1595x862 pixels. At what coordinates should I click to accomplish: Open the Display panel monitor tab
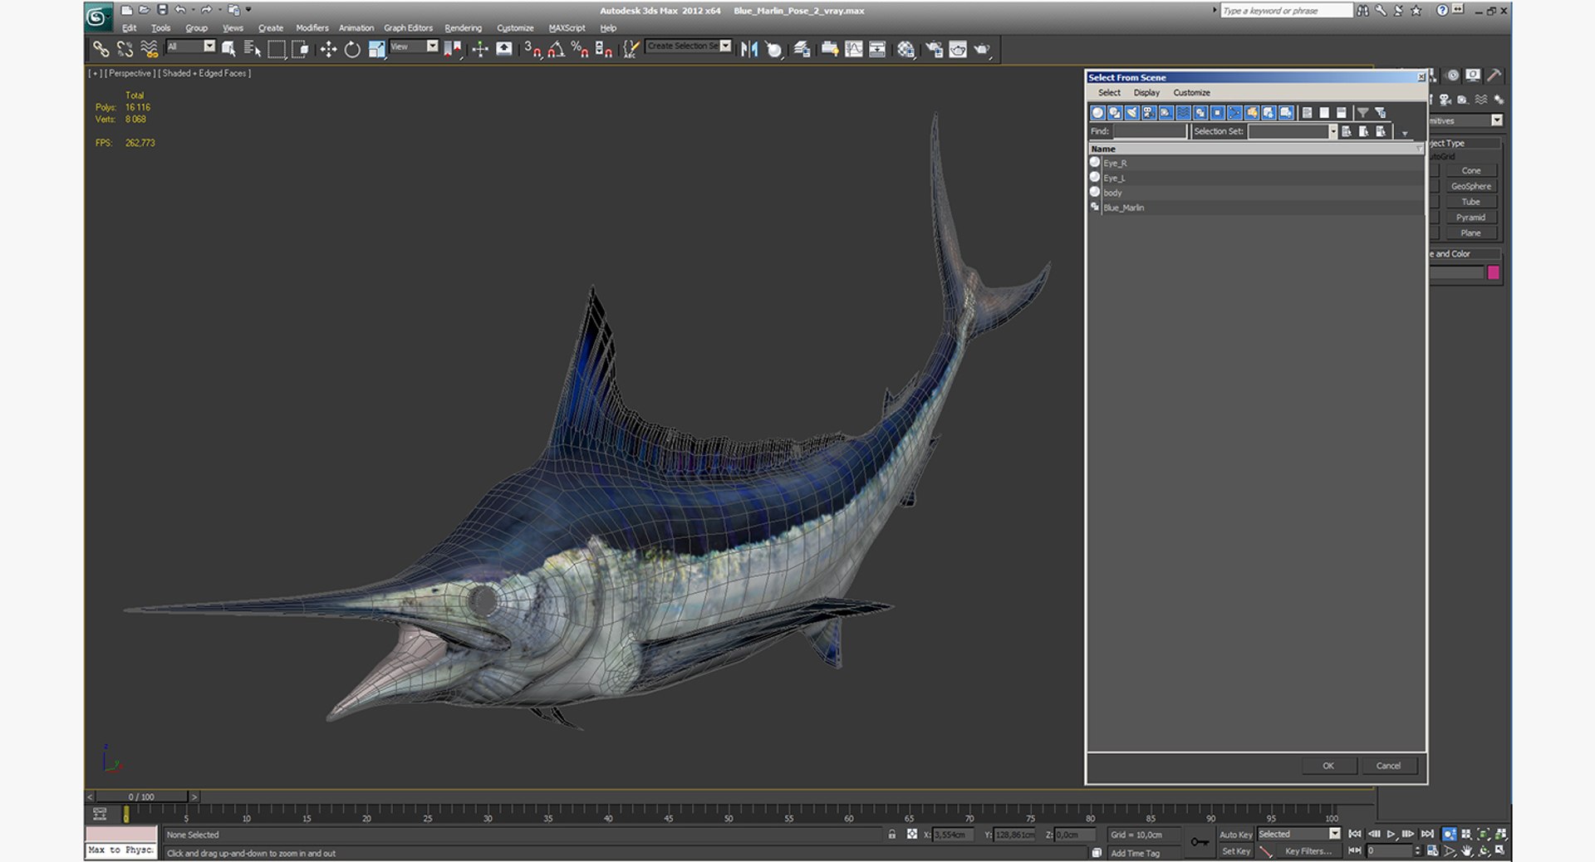(1473, 76)
